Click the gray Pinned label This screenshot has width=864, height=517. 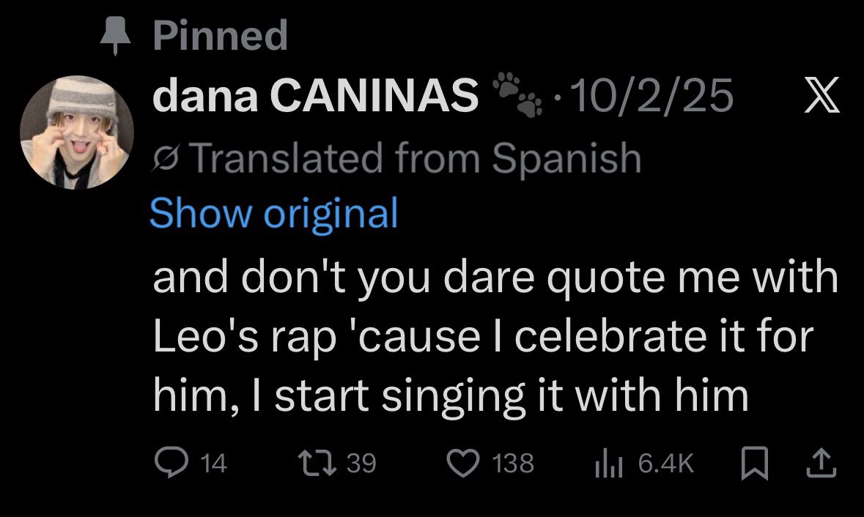(221, 35)
